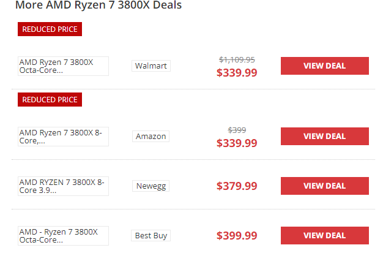Open the AMD Ryzen 7 3800X Octa-Core Walmart product link
The width and height of the screenshot is (383, 264).
click(x=64, y=66)
